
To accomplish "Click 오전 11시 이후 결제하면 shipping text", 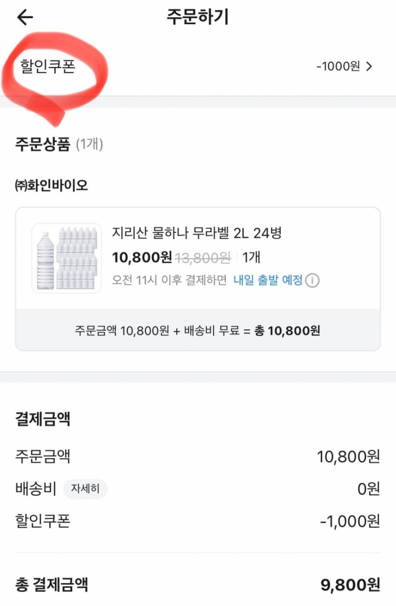I will (x=170, y=280).
